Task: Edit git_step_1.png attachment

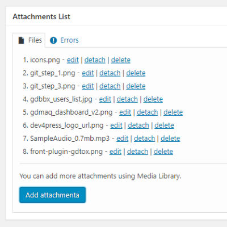Action: coord(88,73)
